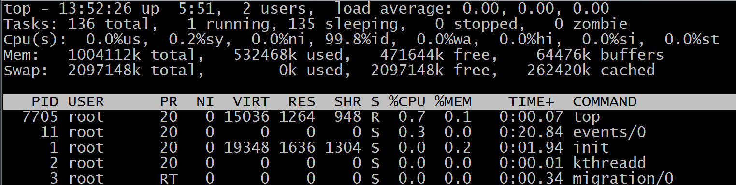Click the RES column header
This screenshot has height=185, width=736.
[302, 101]
